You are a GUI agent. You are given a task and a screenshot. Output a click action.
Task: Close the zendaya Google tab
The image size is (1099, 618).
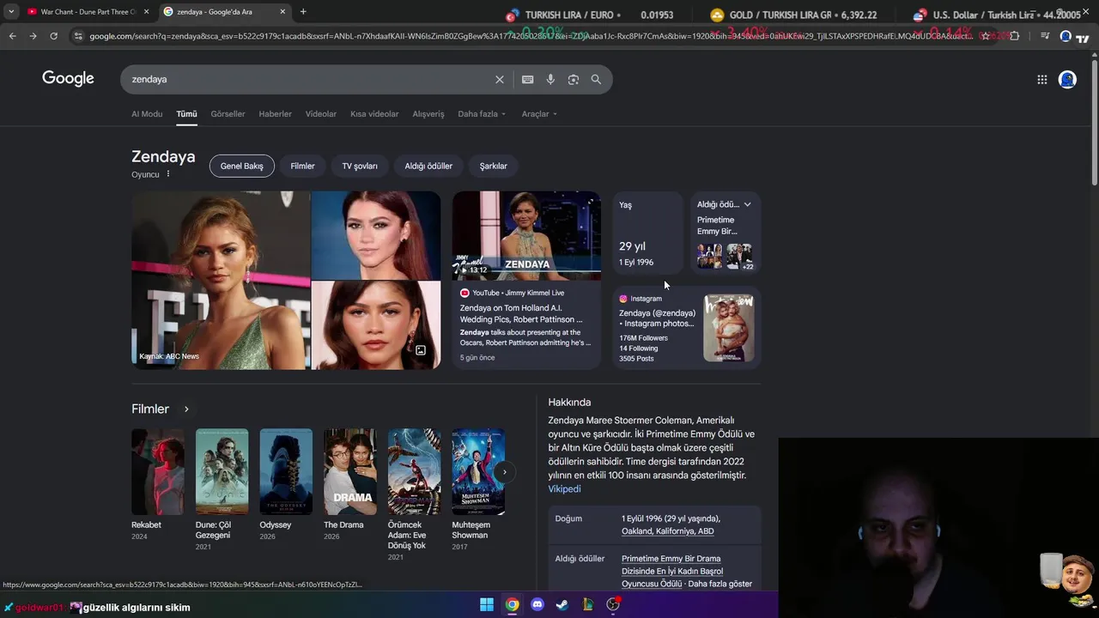tap(282, 12)
